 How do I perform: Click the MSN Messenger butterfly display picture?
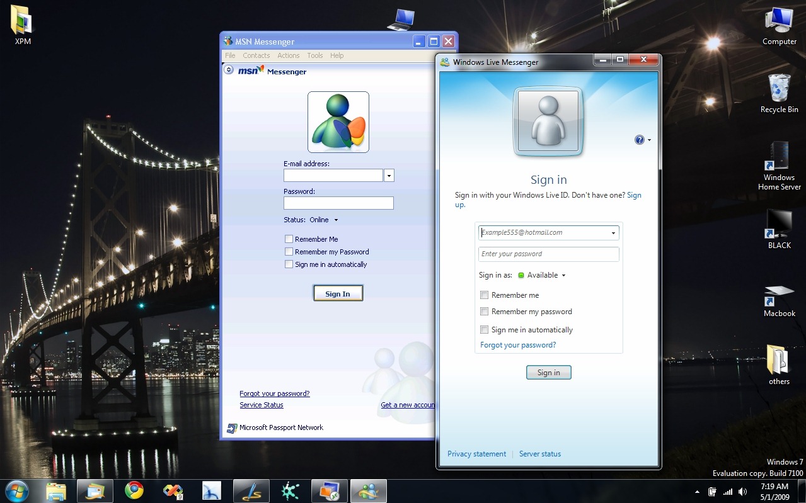(338, 122)
